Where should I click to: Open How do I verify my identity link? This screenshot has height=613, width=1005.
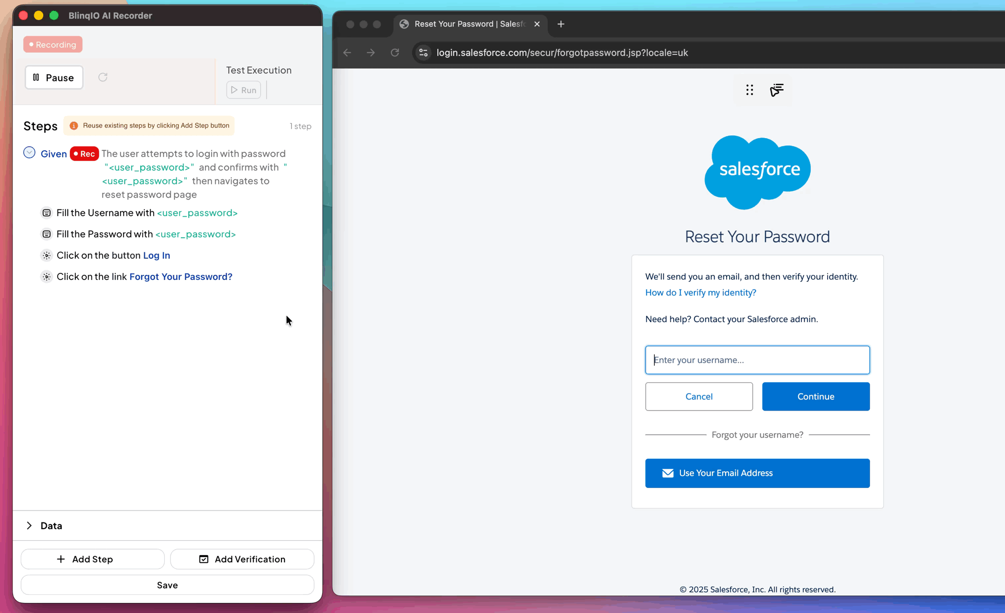click(x=700, y=292)
